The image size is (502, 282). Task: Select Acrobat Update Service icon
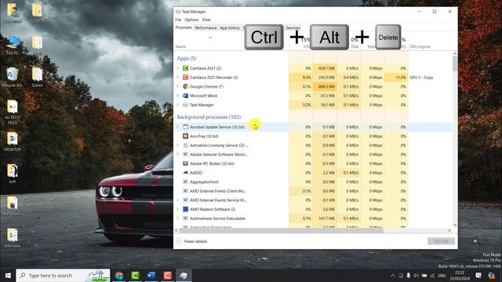tap(185, 127)
